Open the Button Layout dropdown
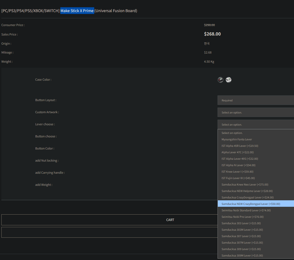 [255, 100]
